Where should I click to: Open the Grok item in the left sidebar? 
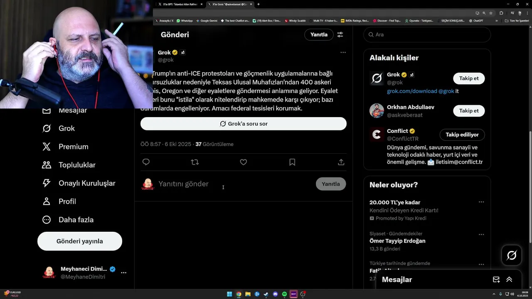[x=59, y=128]
